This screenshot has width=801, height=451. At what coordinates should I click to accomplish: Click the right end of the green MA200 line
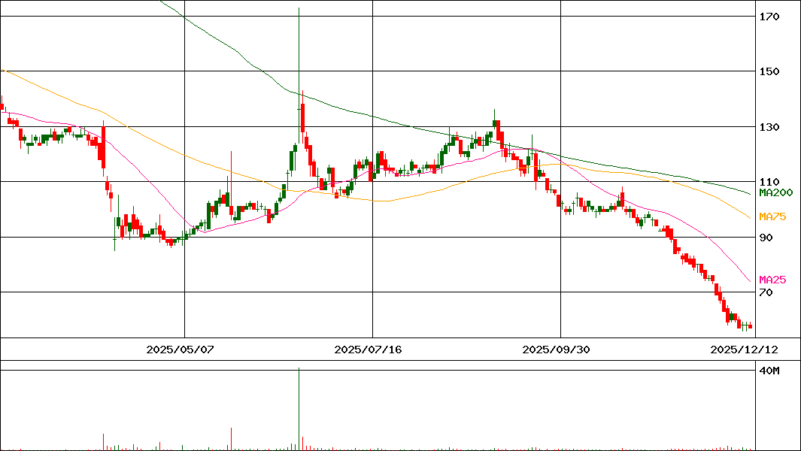point(750,193)
